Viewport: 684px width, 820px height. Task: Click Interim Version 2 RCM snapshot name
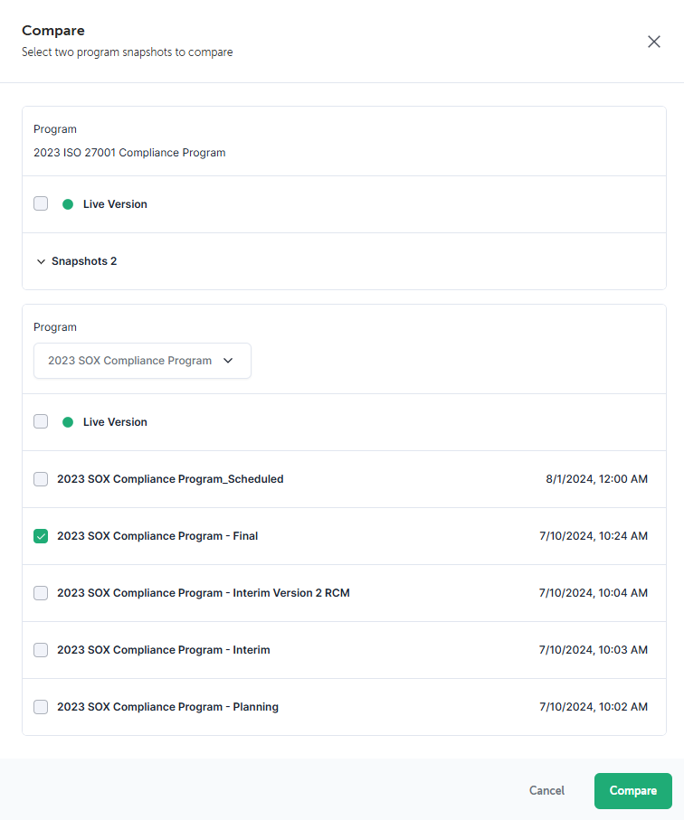coord(203,593)
